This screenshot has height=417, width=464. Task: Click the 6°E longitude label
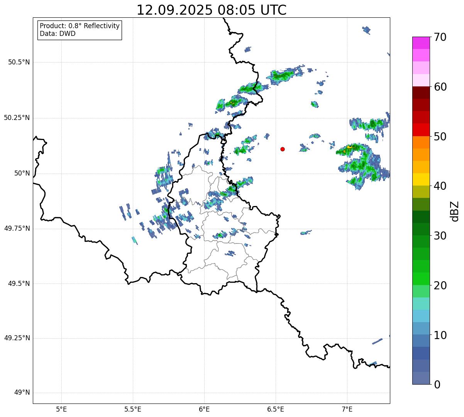click(x=204, y=409)
